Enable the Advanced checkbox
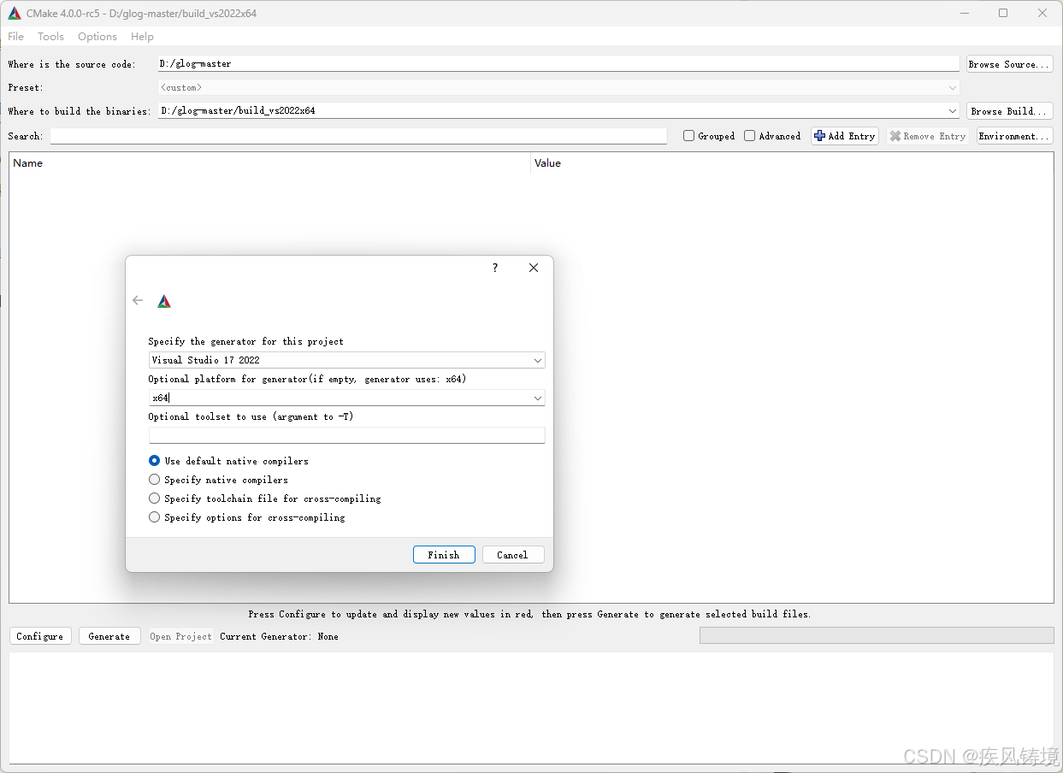The image size is (1063, 773). click(749, 136)
